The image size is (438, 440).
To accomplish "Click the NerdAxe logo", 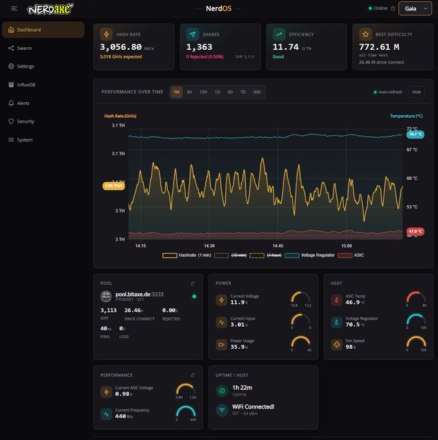I will 50,9.
